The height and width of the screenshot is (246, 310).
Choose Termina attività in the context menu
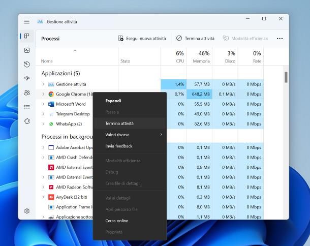[130, 124]
